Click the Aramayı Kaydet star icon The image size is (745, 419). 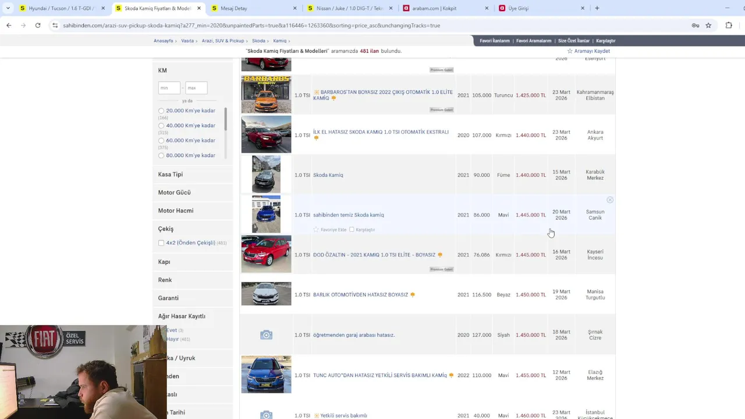(570, 51)
